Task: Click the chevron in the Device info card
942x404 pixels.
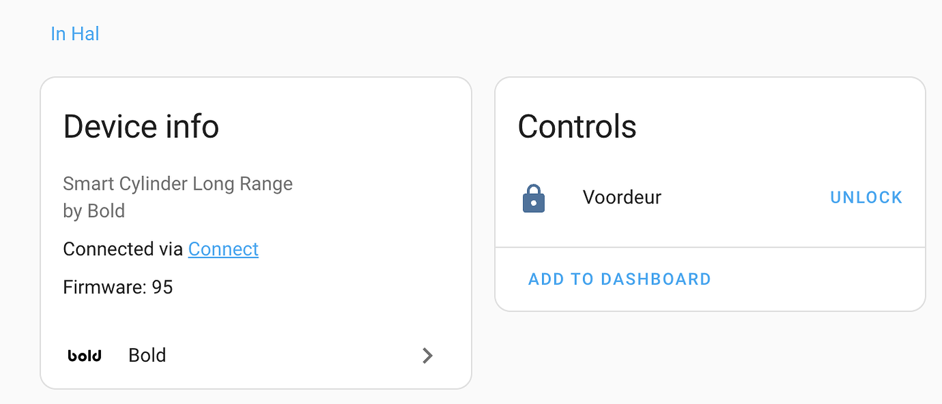Action: 427,356
